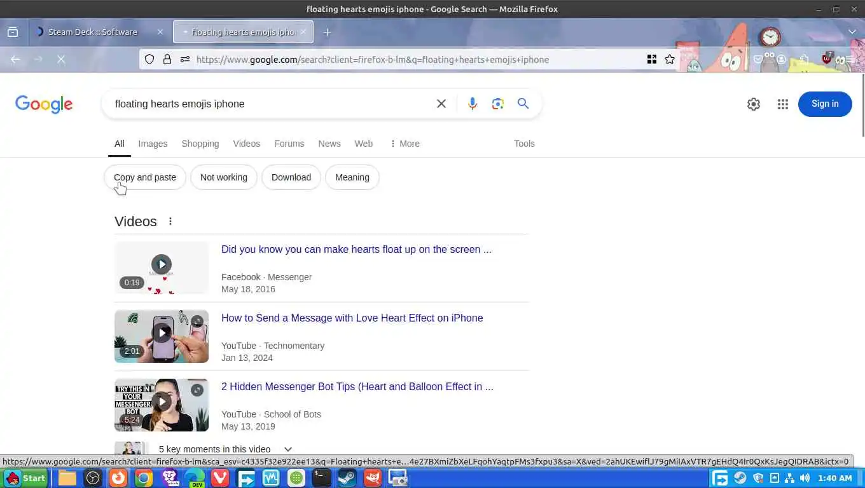Switch to the Shopping results tab

[x=200, y=144]
